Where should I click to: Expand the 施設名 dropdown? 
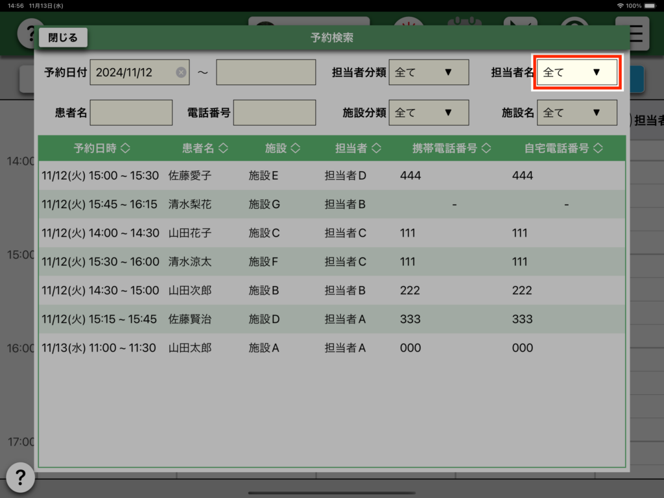tap(576, 113)
